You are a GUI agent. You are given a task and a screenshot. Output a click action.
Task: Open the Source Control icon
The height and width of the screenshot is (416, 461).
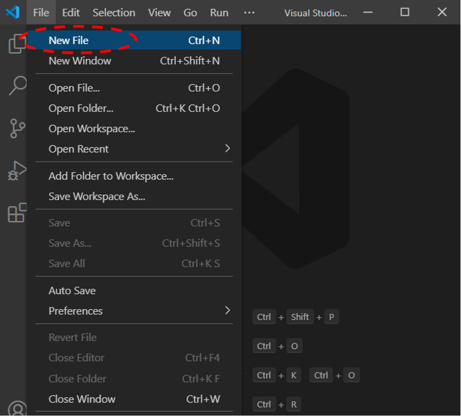coord(17,129)
